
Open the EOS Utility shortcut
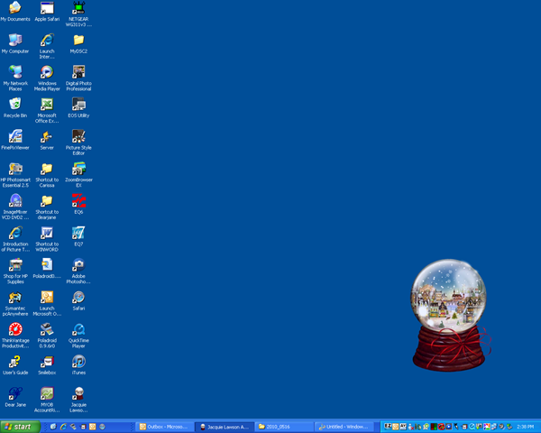tap(78, 107)
